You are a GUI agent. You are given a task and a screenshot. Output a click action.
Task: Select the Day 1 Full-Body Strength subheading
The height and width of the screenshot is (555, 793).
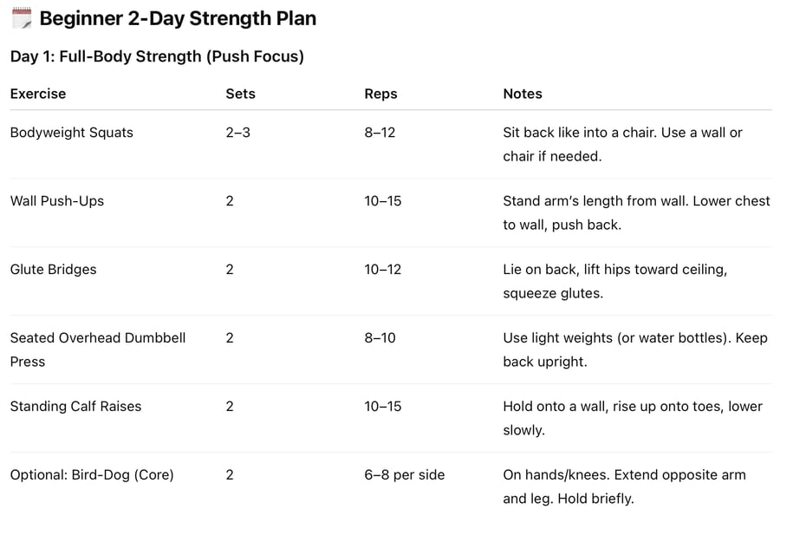coord(157,56)
